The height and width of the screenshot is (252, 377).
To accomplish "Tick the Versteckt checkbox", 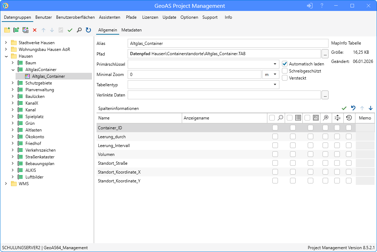I will point(285,78).
